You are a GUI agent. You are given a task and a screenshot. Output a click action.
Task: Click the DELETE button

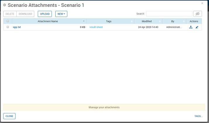point(10,14)
